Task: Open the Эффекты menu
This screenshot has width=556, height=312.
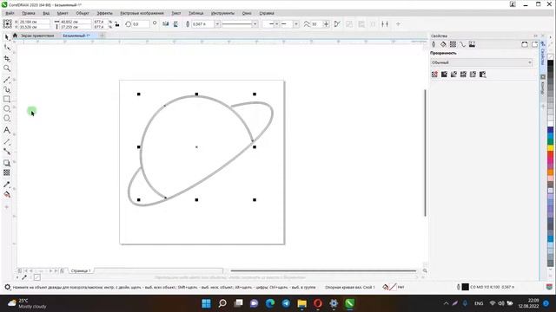Action: pyautogui.click(x=104, y=13)
